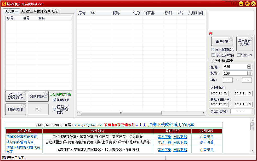Viewport: 257px width, 161px height.
Task: Click the Q龄 column header
Action: pyautogui.click(x=182, y=13)
